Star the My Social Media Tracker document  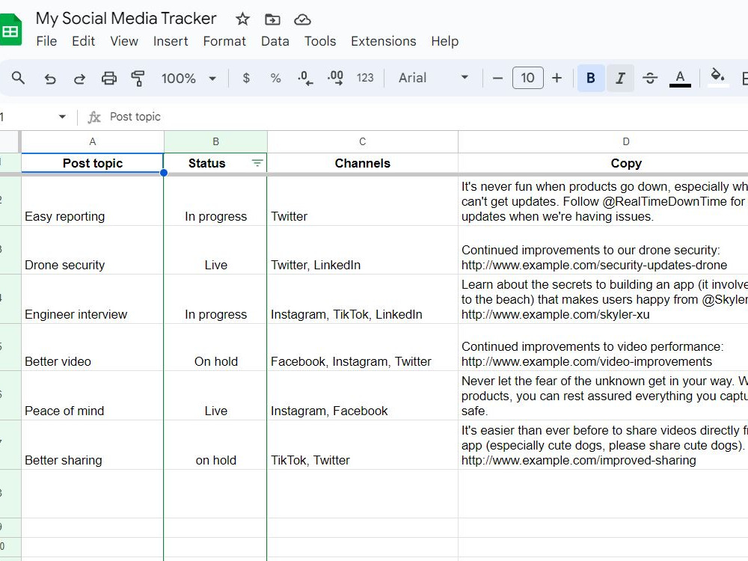pyautogui.click(x=242, y=19)
